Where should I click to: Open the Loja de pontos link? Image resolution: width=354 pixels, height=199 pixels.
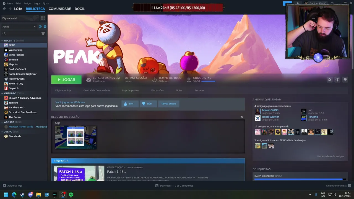[131, 90]
